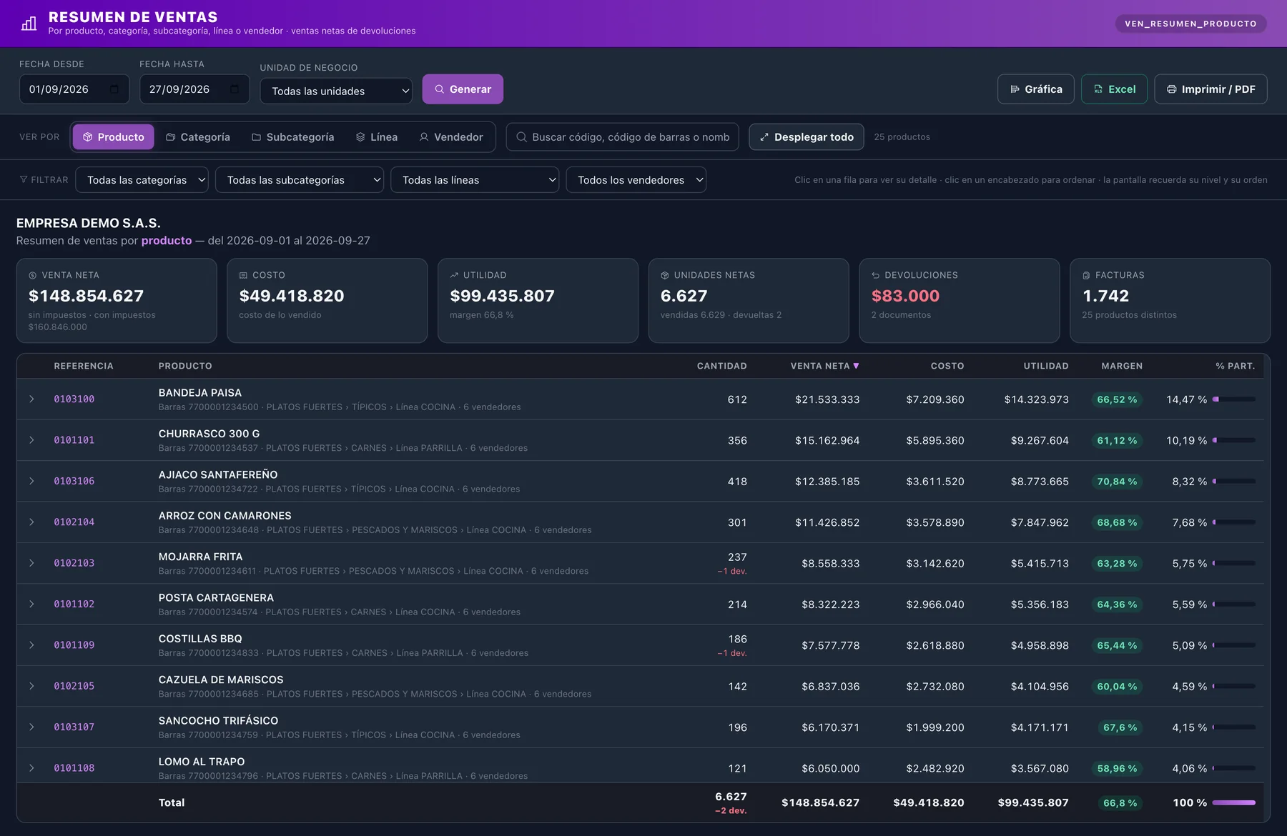This screenshot has height=836, width=1287.
Task: Click reference code 0103100
Action: tap(74, 399)
